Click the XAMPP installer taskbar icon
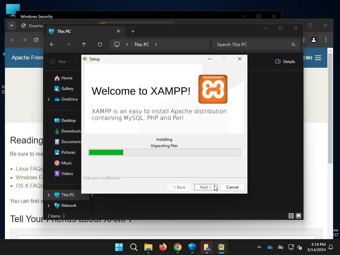The height and width of the screenshot is (255, 340). coord(221,247)
